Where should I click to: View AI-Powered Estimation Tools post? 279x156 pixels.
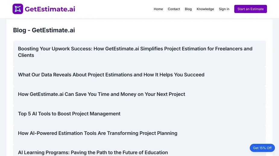coord(97,133)
